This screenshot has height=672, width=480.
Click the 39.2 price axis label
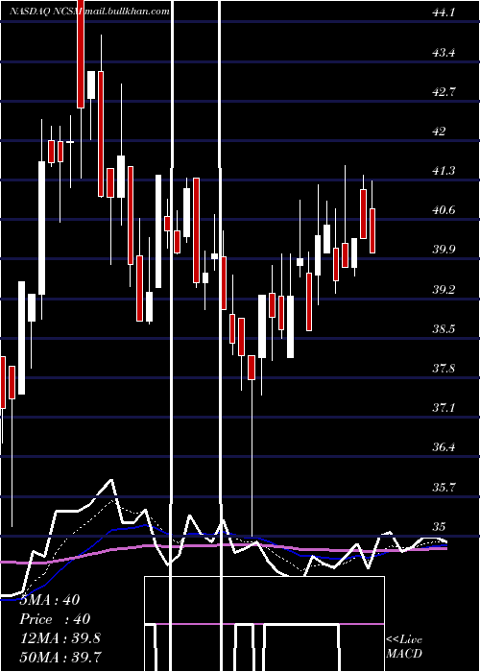[444, 290]
